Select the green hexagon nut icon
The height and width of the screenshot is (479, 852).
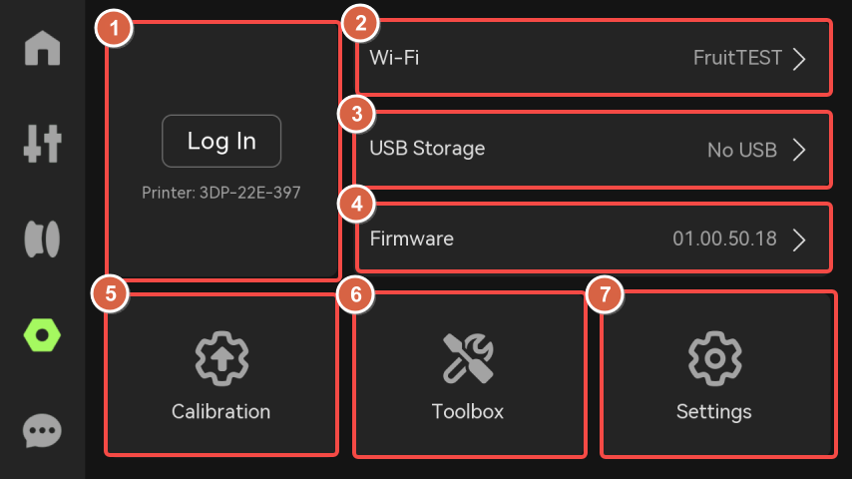pyautogui.click(x=42, y=335)
